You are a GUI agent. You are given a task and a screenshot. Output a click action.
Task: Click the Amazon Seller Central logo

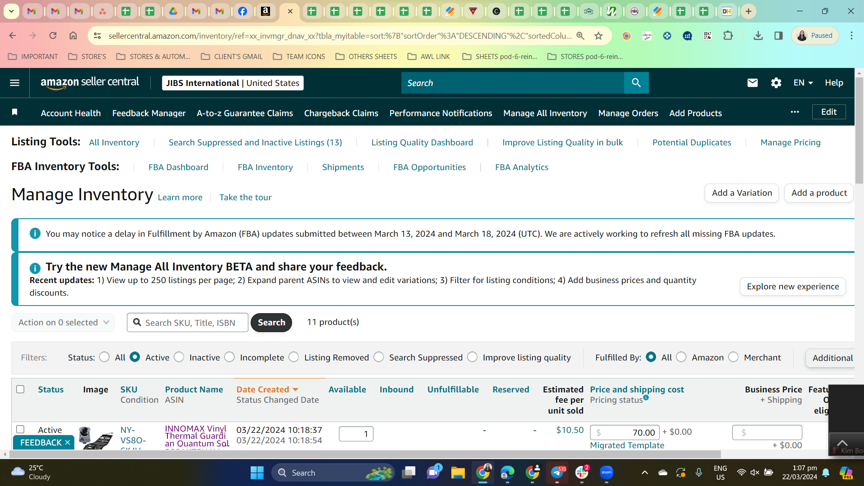(90, 83)
